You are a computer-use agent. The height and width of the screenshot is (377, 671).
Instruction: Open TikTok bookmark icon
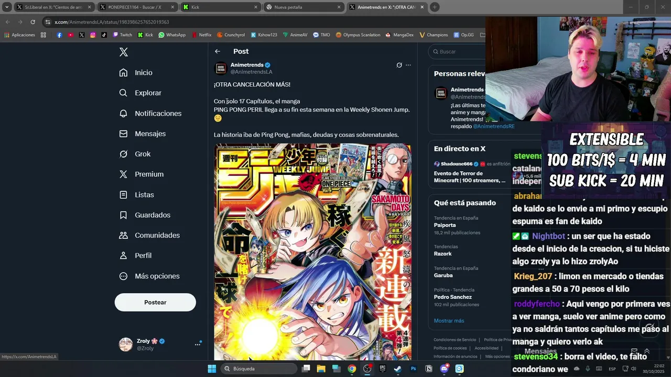point(104,35)
